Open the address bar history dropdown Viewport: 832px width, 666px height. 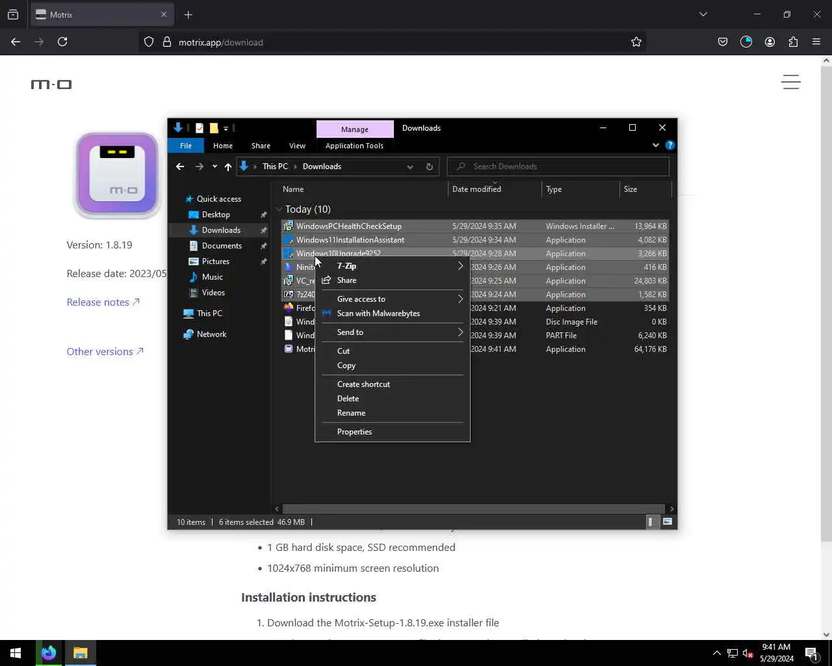click(x=409, y=166)
